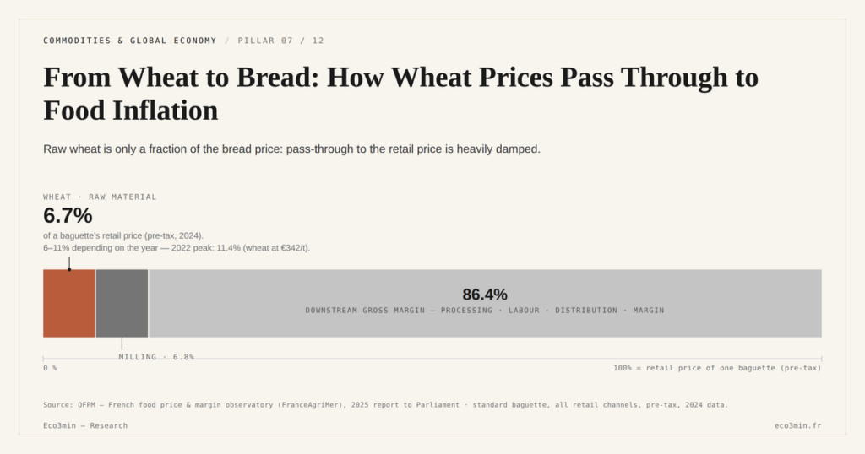The width and height of the screenshot is (865, 454).
Task: Click the 0 % axis start label
Action: pos(50,367)
